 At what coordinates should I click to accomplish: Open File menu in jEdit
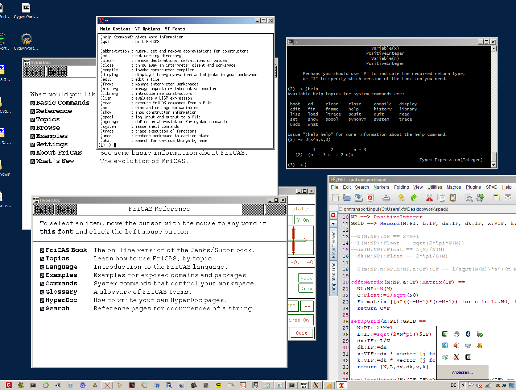[335, 187]
